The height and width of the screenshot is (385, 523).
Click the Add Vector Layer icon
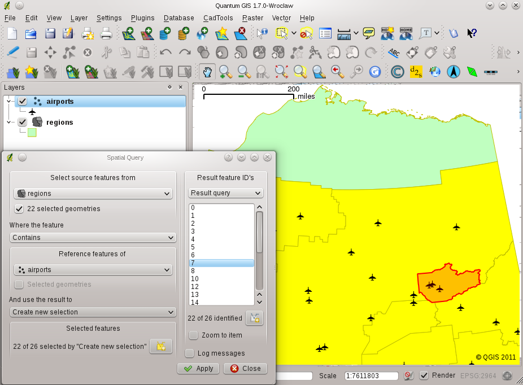click(128, 33)
